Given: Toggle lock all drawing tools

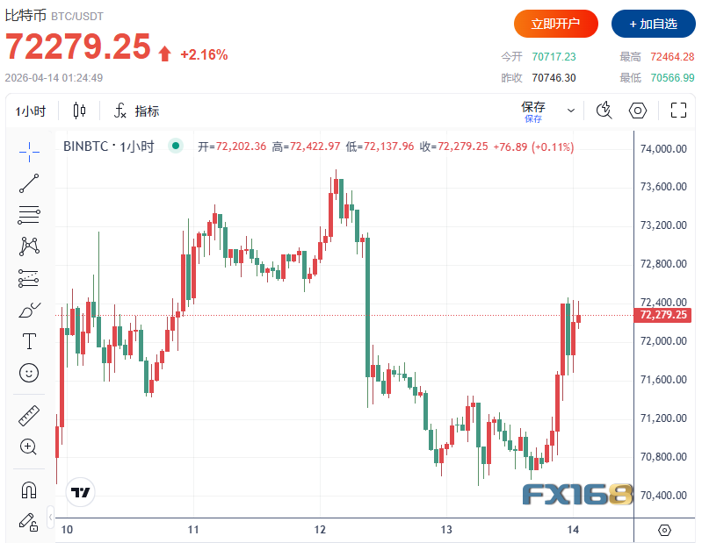Looking at the screenshot, I should [x=29, y=521].
